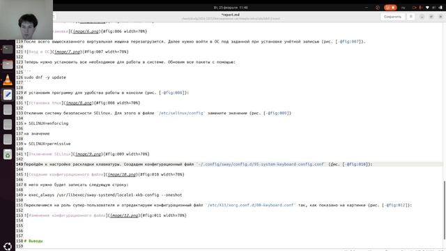Open the editor hamburger menu
Image resolution: width=446 pixels, height=251 pixels.
410,17
